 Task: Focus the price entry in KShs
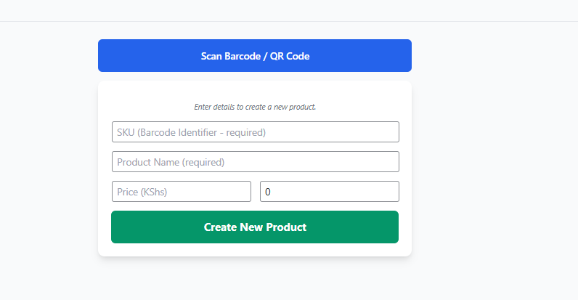click(x=181, y=192)
